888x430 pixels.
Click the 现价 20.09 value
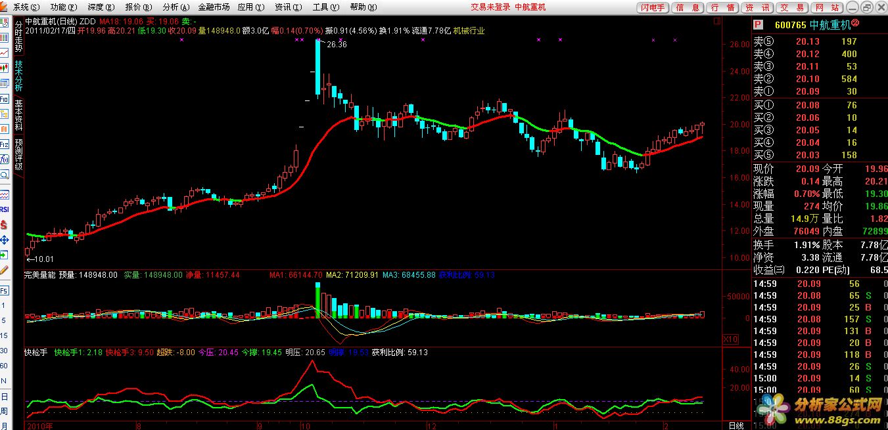[807, 169]
